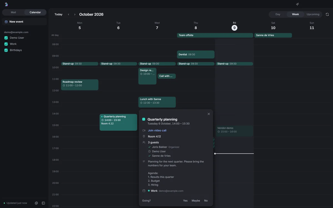Click the "Joris Bakker" guest name
Viewport: 333px width, 208px height.
click(x=159, y=147)
